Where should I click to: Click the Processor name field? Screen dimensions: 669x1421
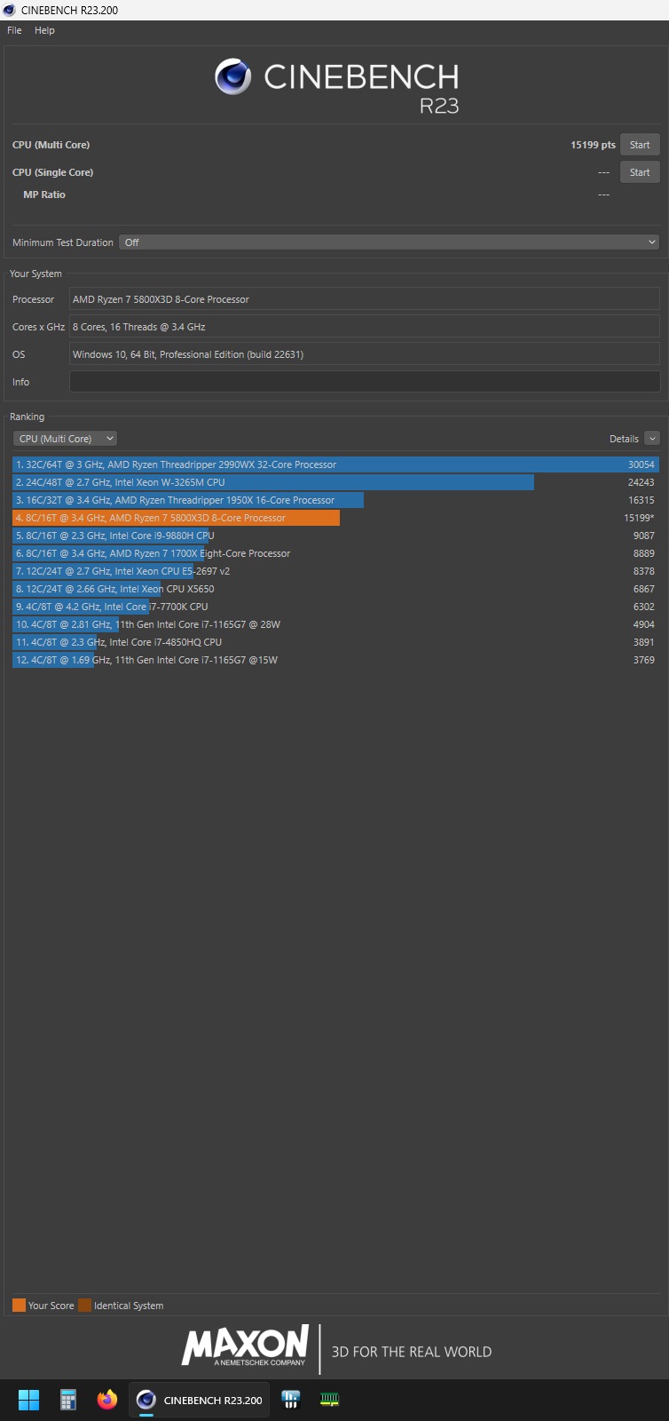pyautogui.click(x=365, y=299)
